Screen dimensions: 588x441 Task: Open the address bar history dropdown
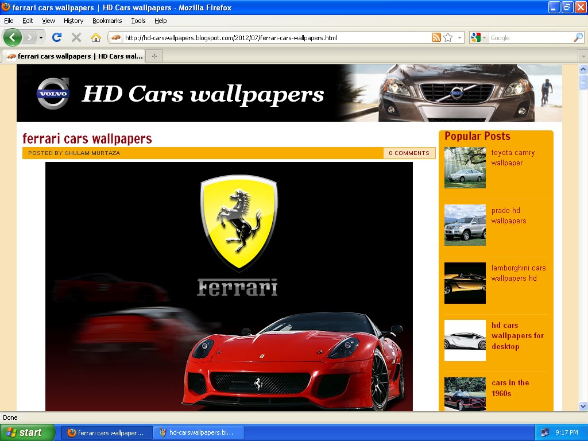click(x=459, y=37)
